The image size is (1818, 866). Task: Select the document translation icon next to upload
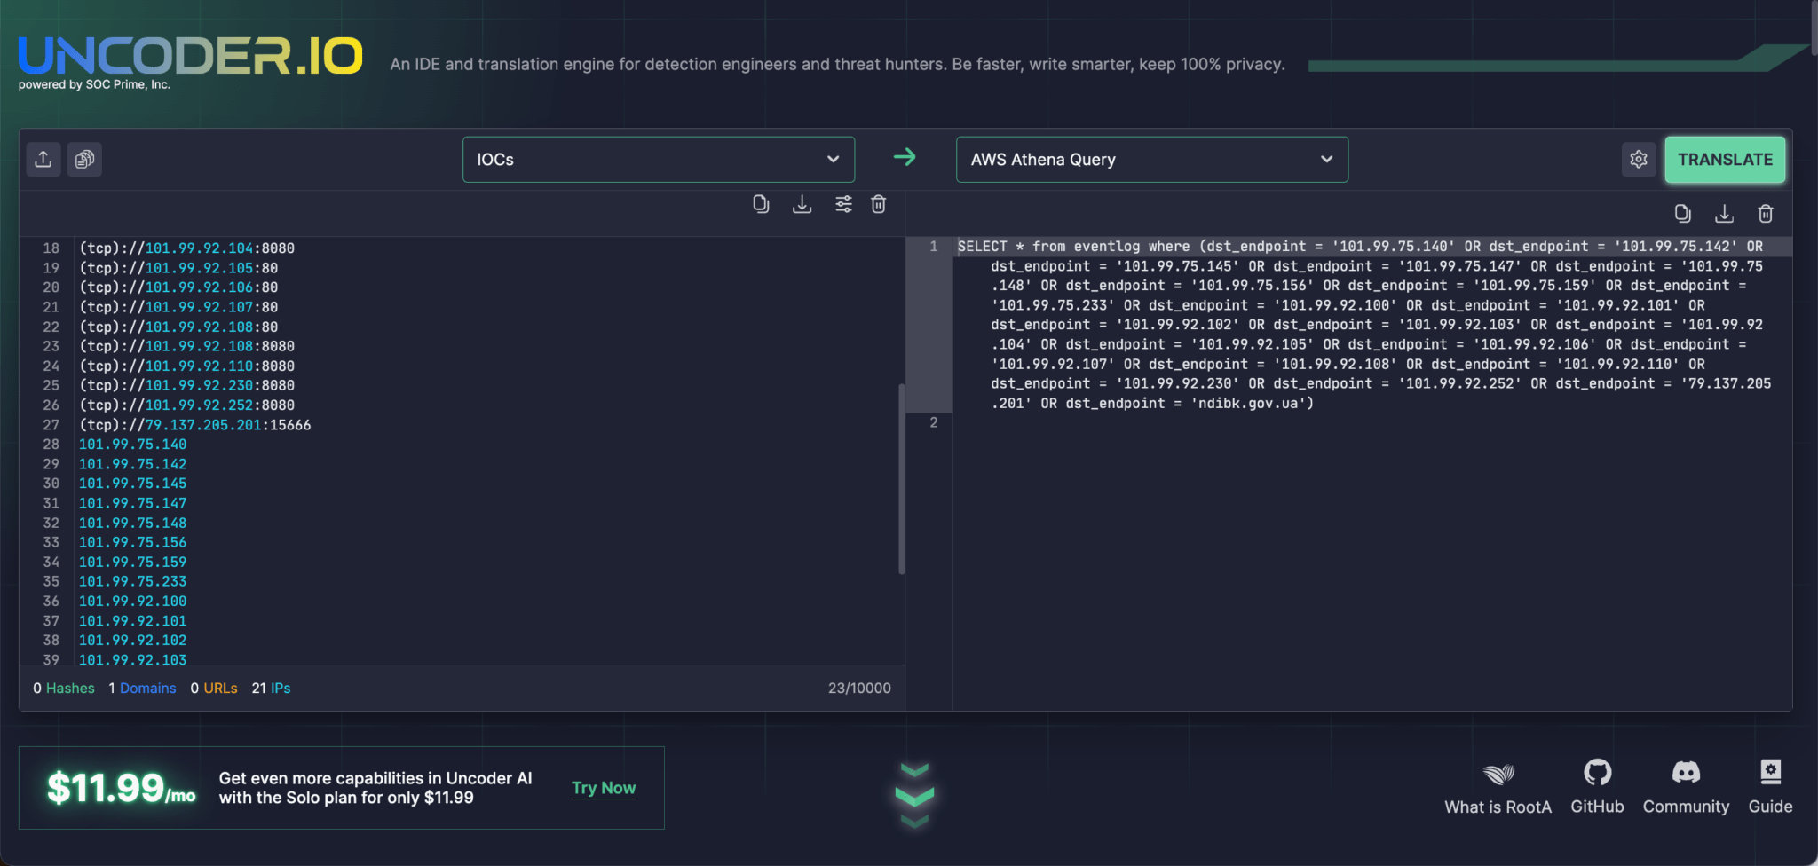point(84,159)
